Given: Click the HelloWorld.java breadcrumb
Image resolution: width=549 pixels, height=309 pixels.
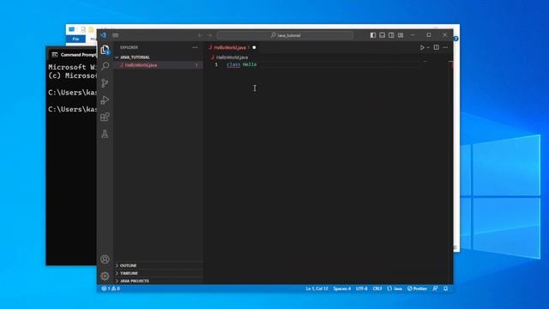Looking at the screenshot, I should (x=232, y=58).
